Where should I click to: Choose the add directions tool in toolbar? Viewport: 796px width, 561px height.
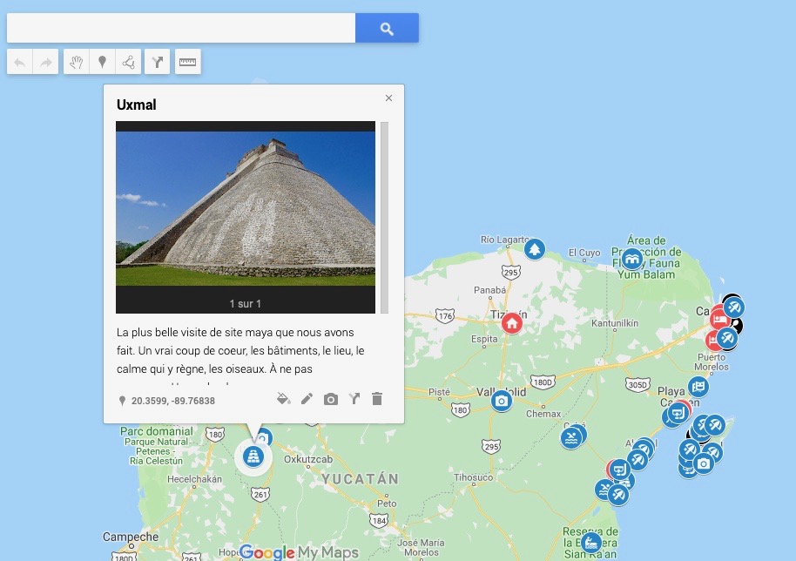(x=158, y=62)
